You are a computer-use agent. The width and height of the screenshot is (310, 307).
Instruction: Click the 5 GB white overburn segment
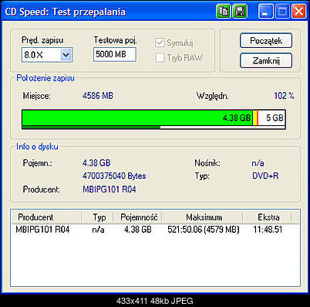(x=271, y=118)
